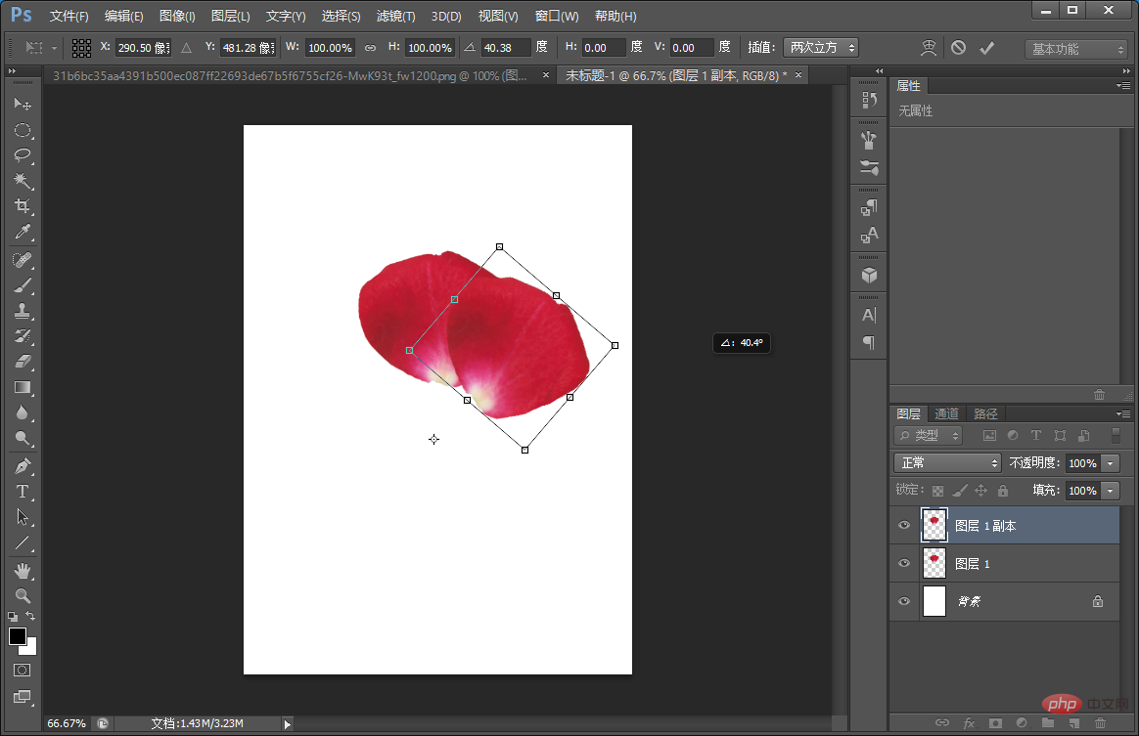Select the Hand tool
1139x736 pixels.
pyautogui.click(x=23, y=571)
